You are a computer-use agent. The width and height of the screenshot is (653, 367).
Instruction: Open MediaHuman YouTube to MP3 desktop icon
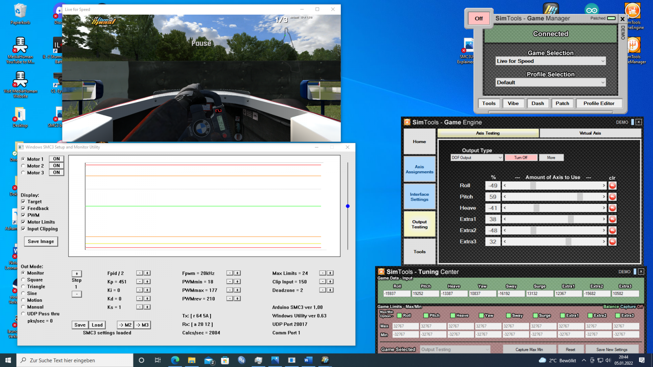click(20, 50)
